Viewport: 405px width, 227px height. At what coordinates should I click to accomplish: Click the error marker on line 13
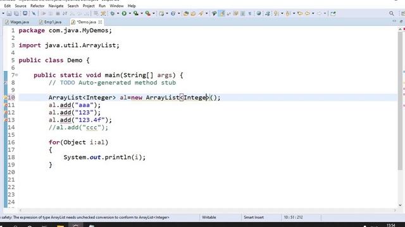[x=6, y=120]
